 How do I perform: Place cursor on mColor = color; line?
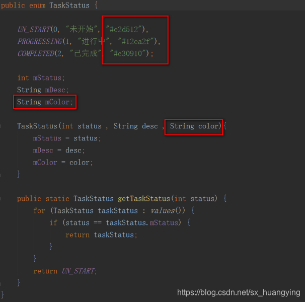pyautogui.click(x=63, y=162)
